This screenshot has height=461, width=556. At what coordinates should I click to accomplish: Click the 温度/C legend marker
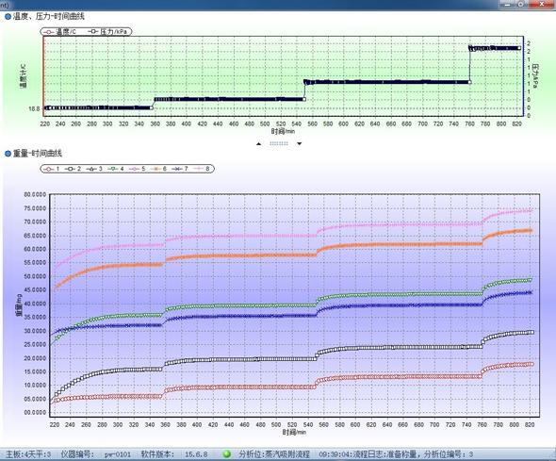[48, 32]
